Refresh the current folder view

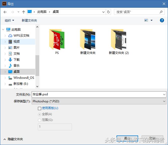tap(108, 12)
